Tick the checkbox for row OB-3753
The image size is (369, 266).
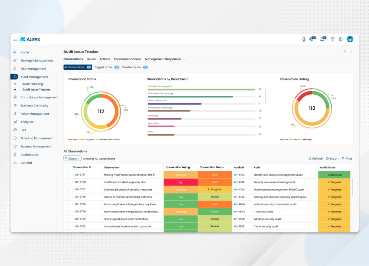click(67, 219)
